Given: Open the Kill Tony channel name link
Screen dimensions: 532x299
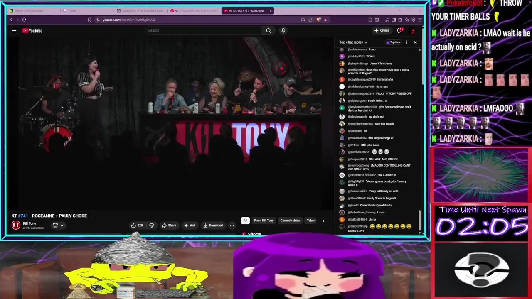Looking at the screenshot, I should point(30,223).
